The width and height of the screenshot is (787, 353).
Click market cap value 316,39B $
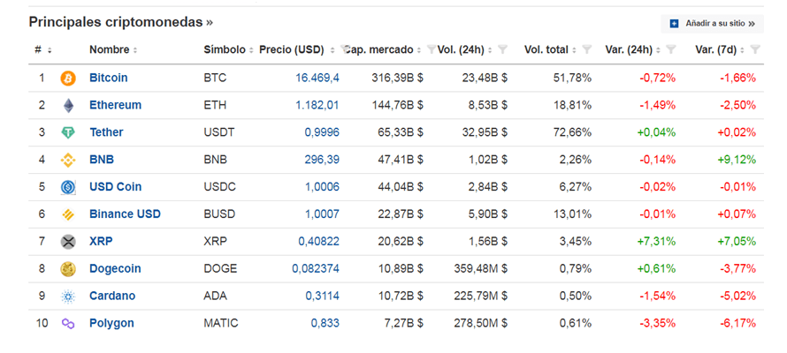tap(398, 79)
